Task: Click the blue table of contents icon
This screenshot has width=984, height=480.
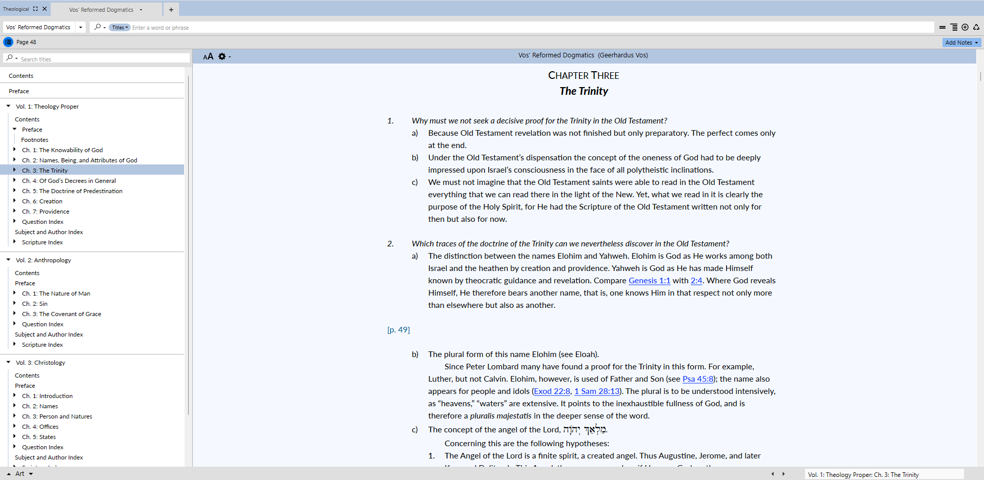Action: [x=8, y=42]
